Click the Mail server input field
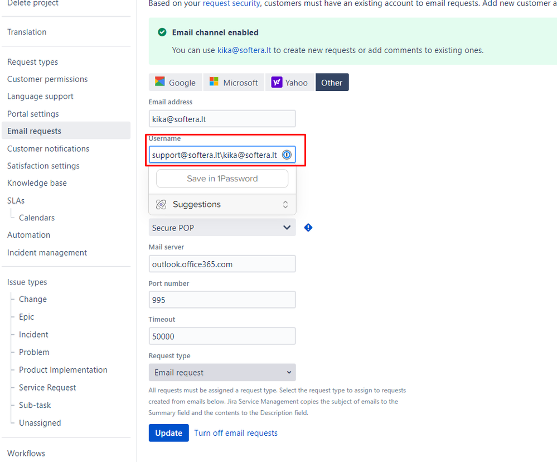This screenshot has width=557, height=462. (x=222, y=264)
